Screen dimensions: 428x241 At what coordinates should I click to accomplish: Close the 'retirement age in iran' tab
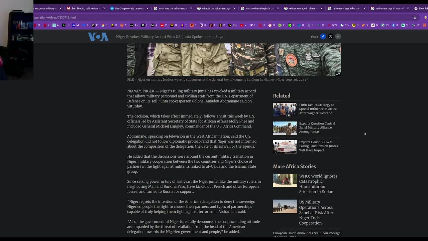point(408,8)
